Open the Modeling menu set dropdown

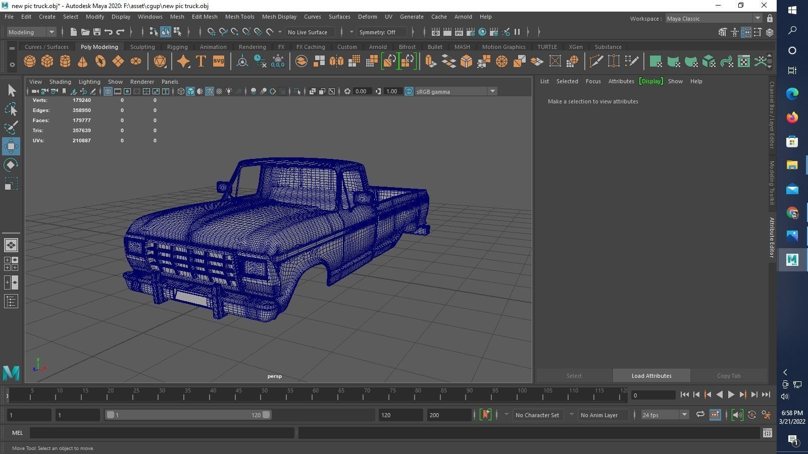(x=31, y=32)
